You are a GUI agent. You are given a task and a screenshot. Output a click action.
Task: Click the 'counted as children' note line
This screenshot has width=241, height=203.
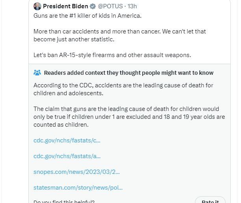coord(61,124)
